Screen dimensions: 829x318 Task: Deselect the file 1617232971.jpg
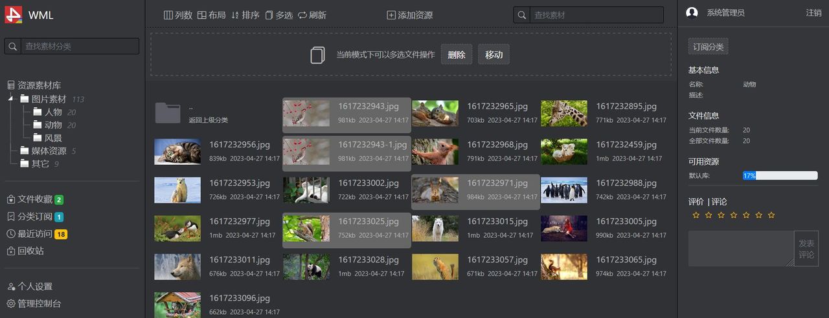tap(476, 191)
